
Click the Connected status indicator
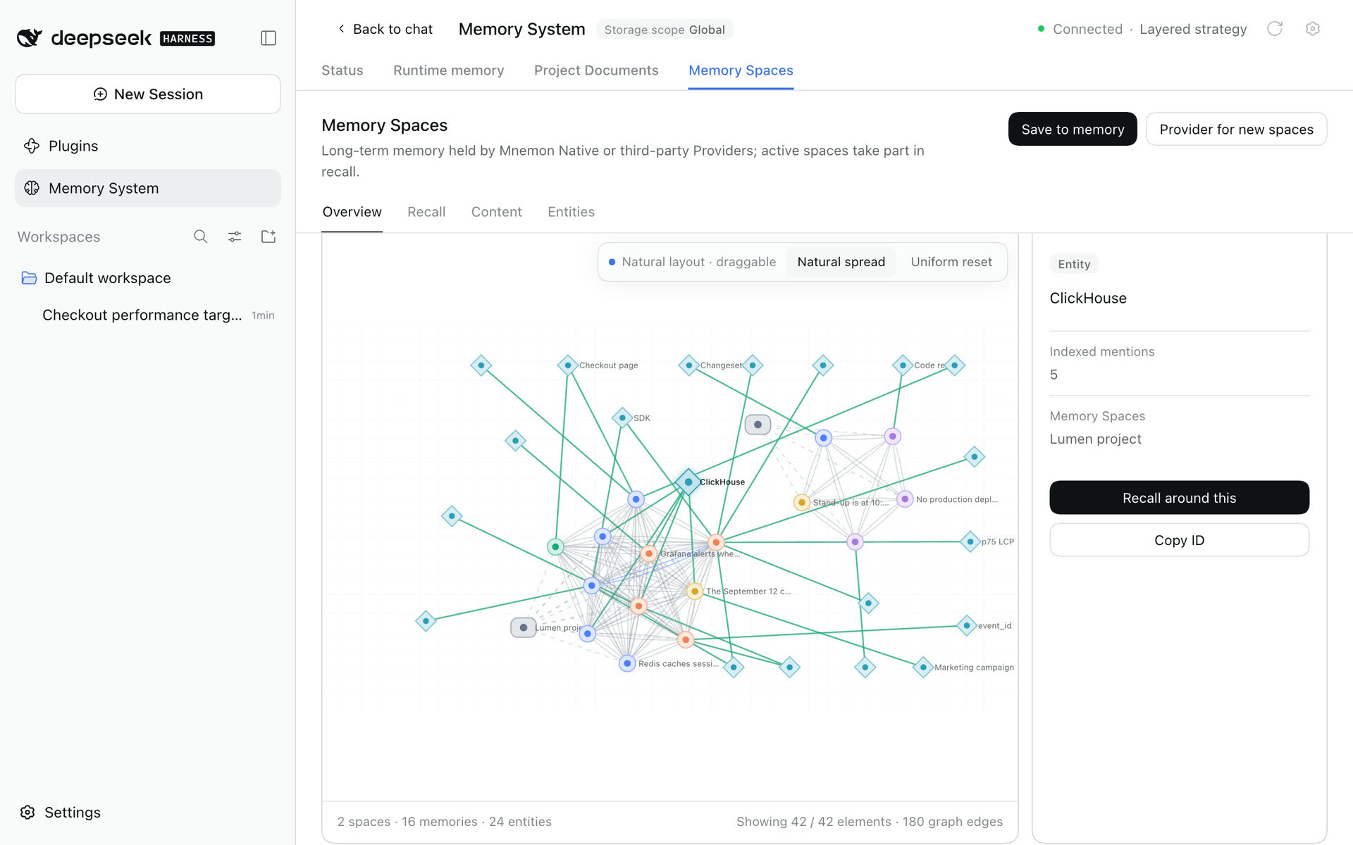pos(1080,29)
